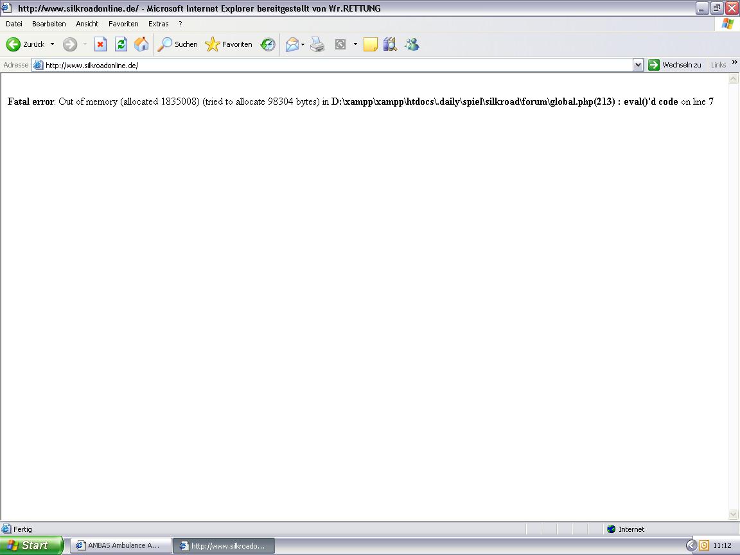Open the address bar URL dropdown
Viewport: 740px width, 555px height.
(638, 65)
